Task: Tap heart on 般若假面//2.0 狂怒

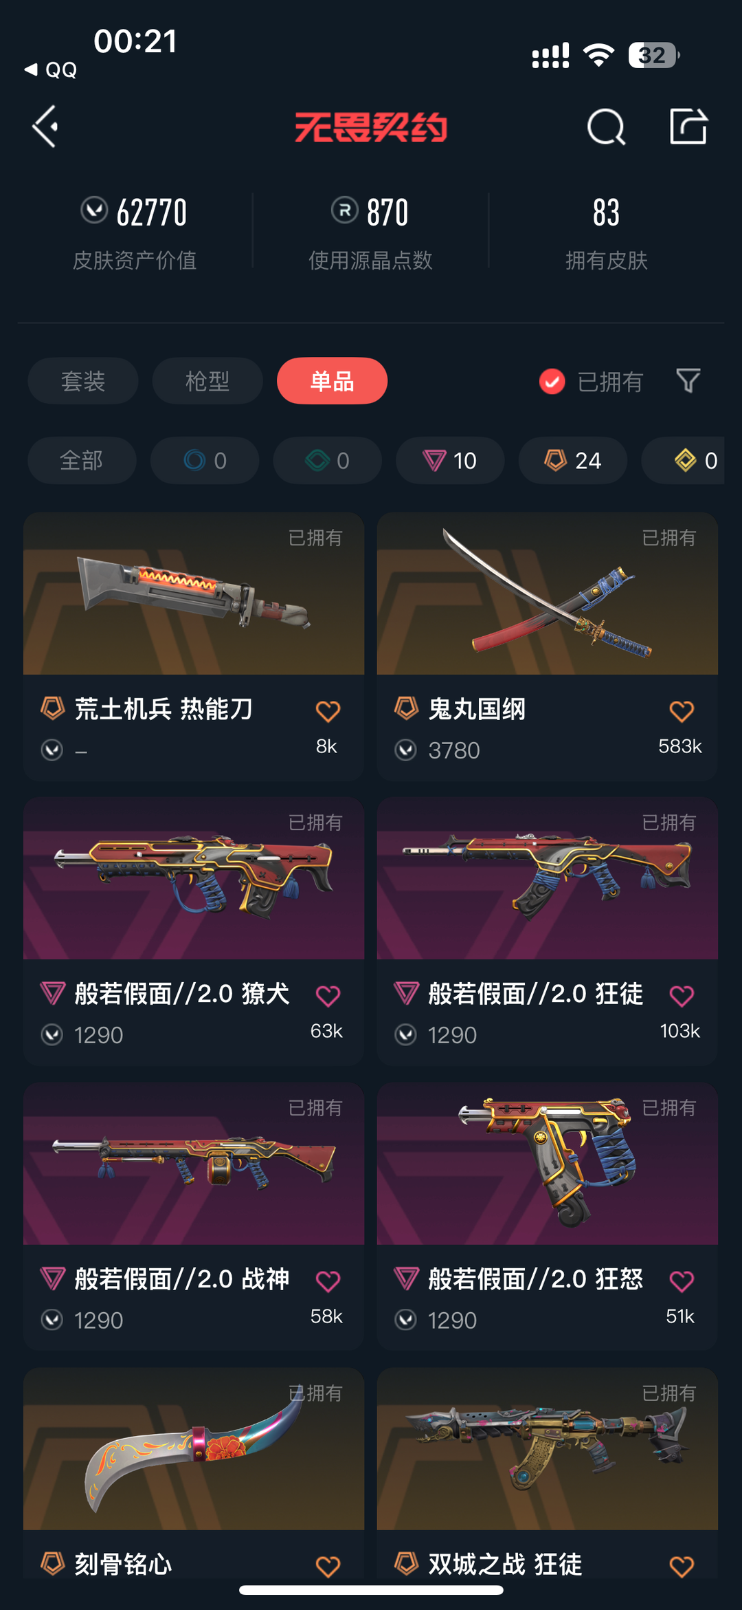Action: pos(682,1281)
